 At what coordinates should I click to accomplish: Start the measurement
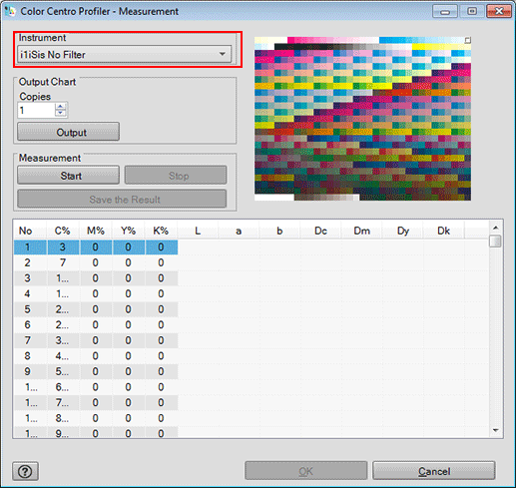[68, 176]
